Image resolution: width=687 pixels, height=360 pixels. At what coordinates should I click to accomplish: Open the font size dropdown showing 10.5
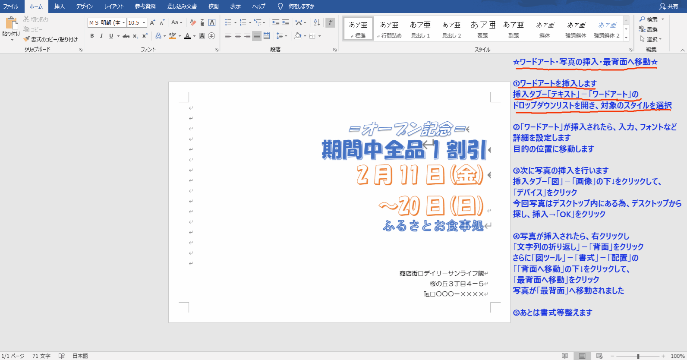point(144,22)
